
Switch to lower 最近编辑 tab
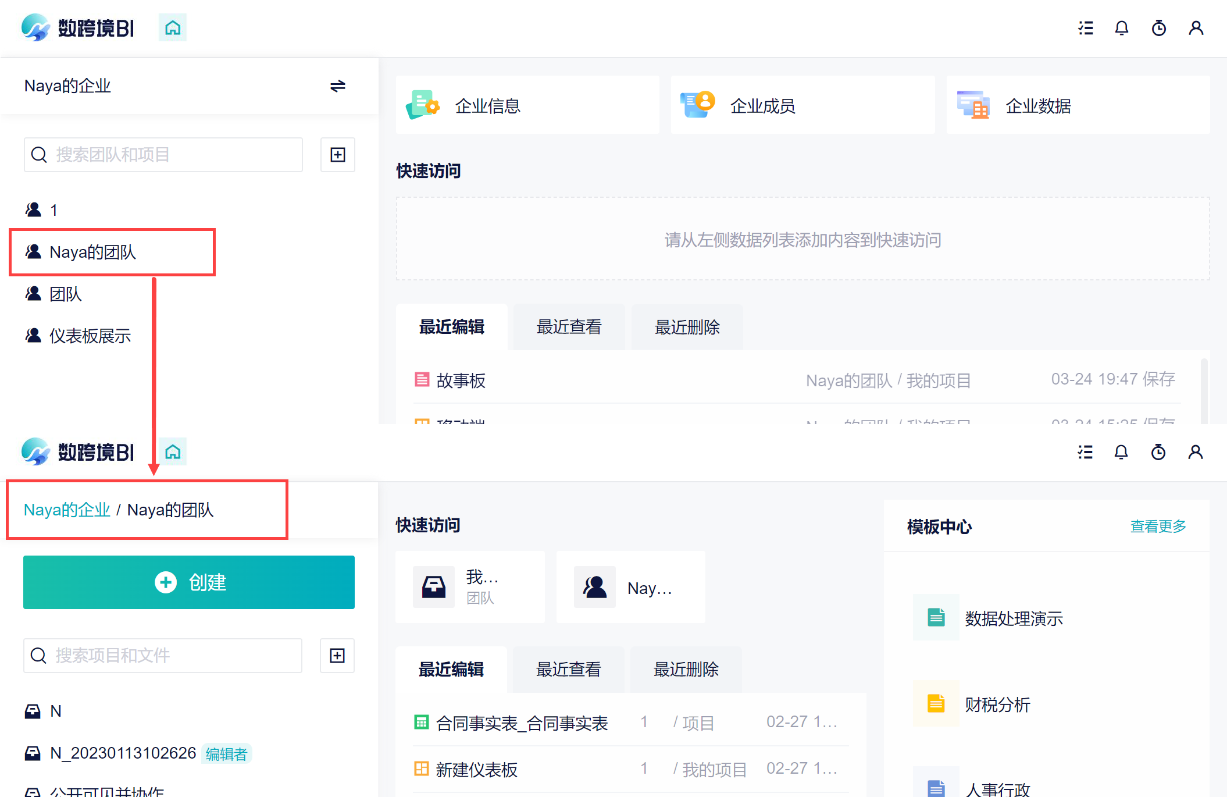pyautogui.click(x=451, y=670)
